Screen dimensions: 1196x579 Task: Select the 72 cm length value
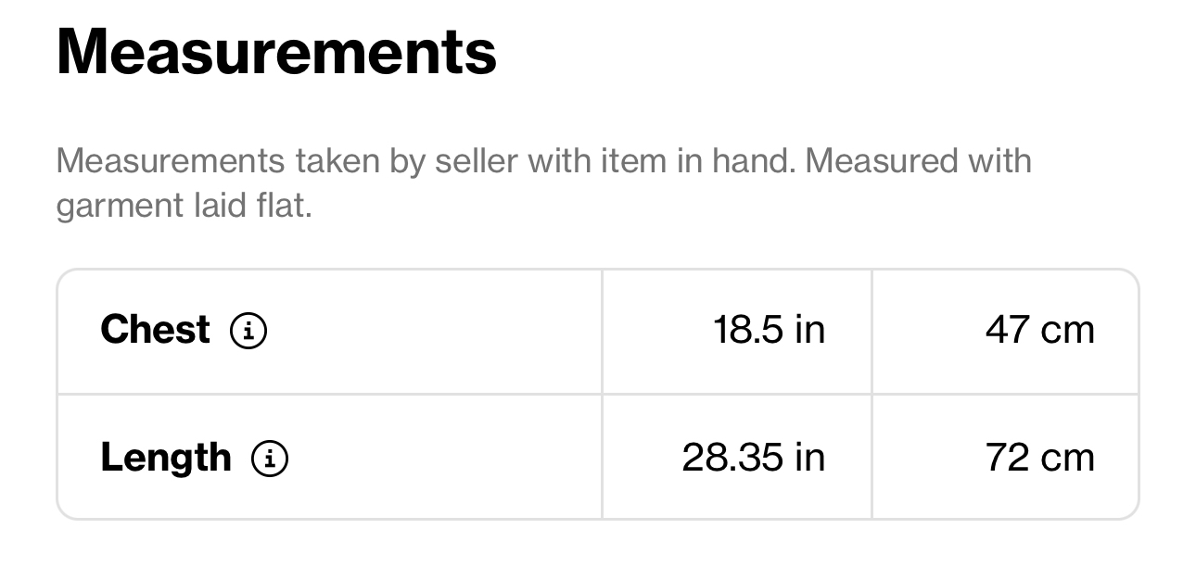click(1040, 458)
